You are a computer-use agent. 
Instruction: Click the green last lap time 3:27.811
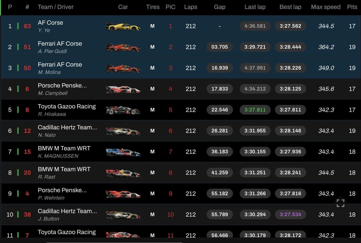(x=255, y=110)
